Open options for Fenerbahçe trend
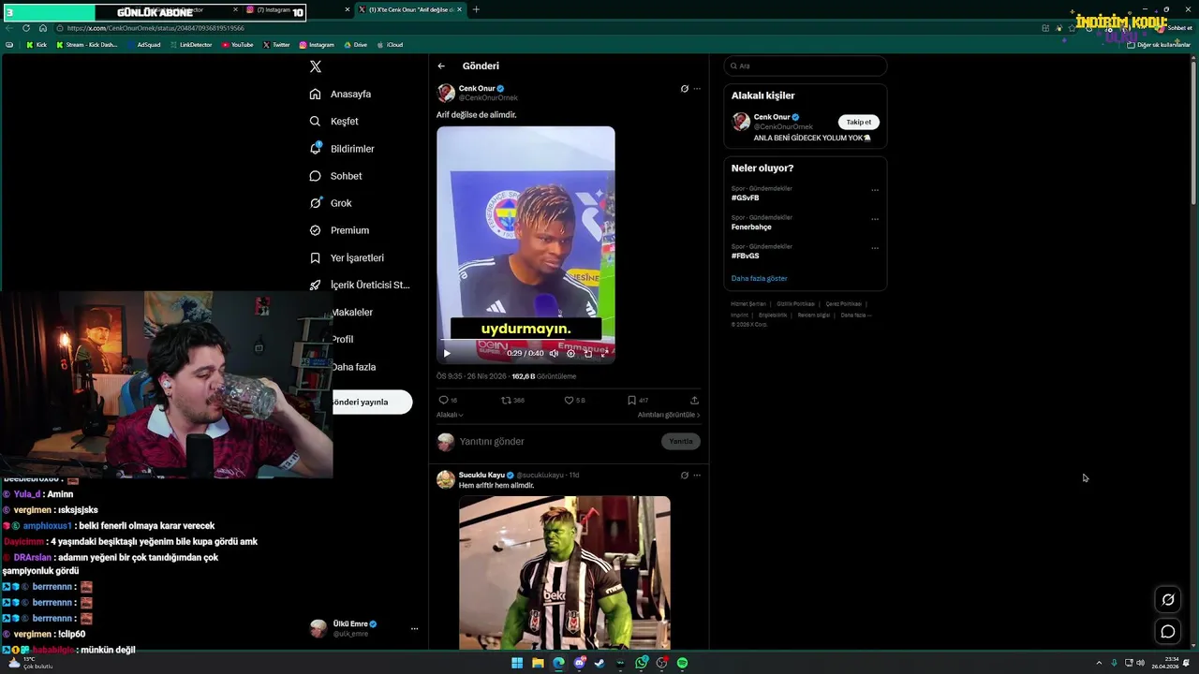 click(x=875, y=219)
